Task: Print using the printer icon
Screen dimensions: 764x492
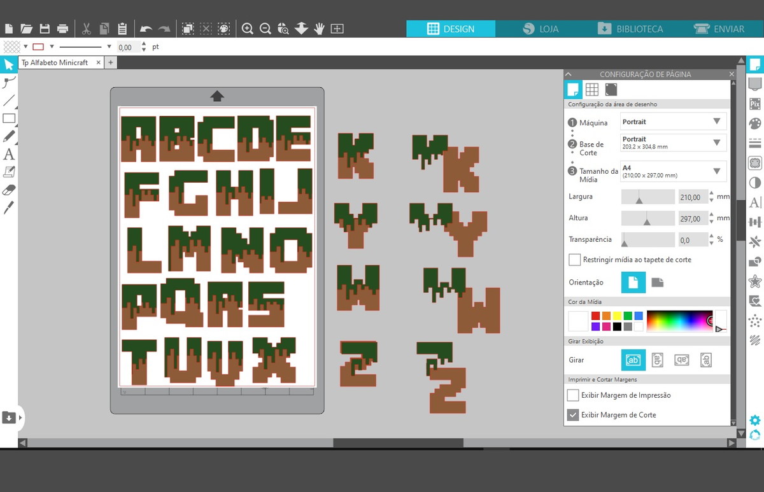Action: coord(62,29)
